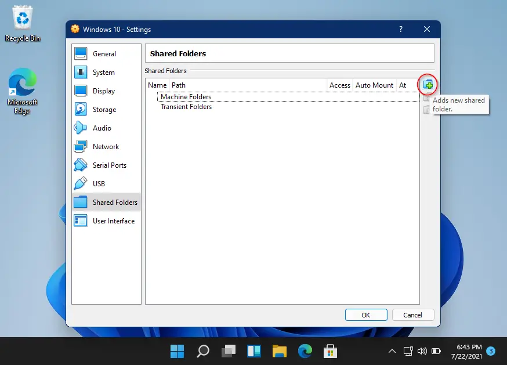Click the Path column header
Screen dimensions: 507x365
point(248,85)
